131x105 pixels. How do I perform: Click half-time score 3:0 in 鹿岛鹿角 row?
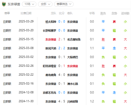coord(92,75)
